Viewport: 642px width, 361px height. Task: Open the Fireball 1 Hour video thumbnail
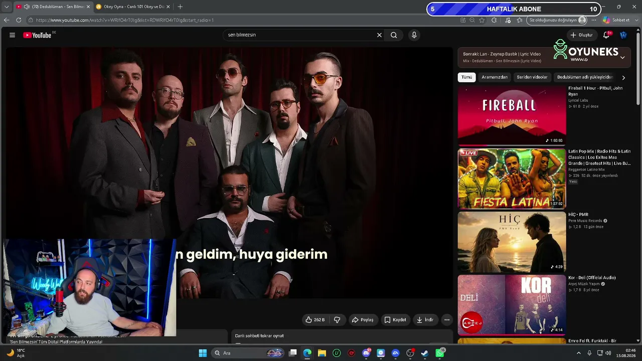[512, 115]
